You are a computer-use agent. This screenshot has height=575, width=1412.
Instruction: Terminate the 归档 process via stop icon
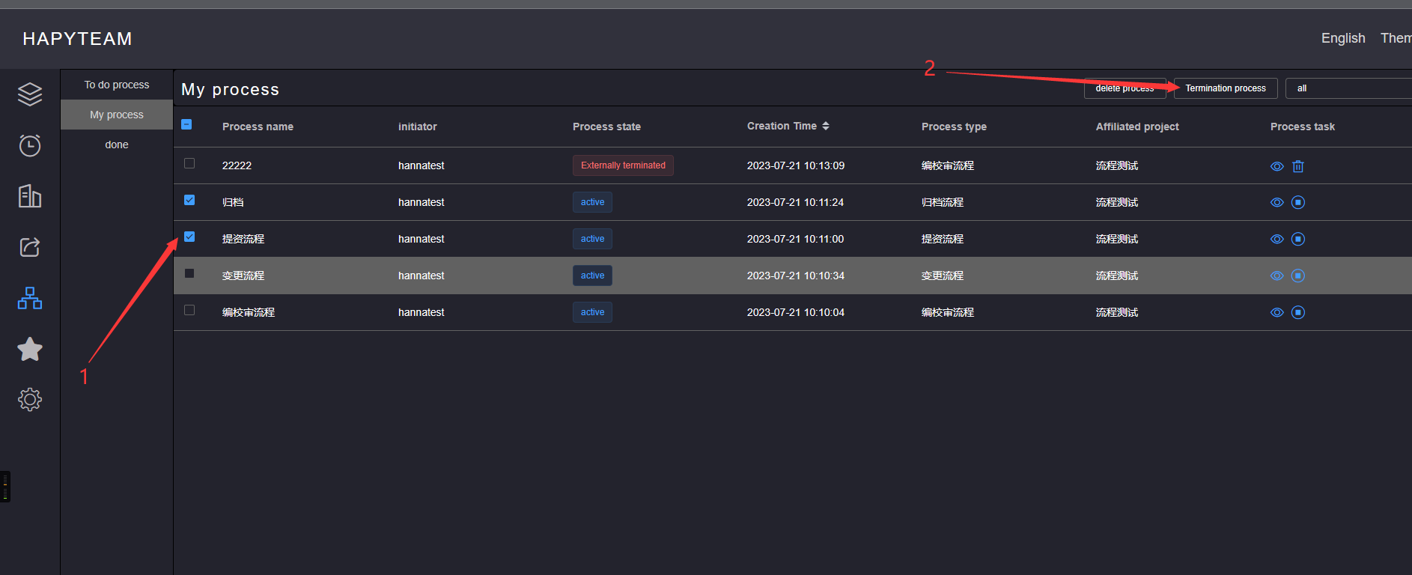[1298, 202]
